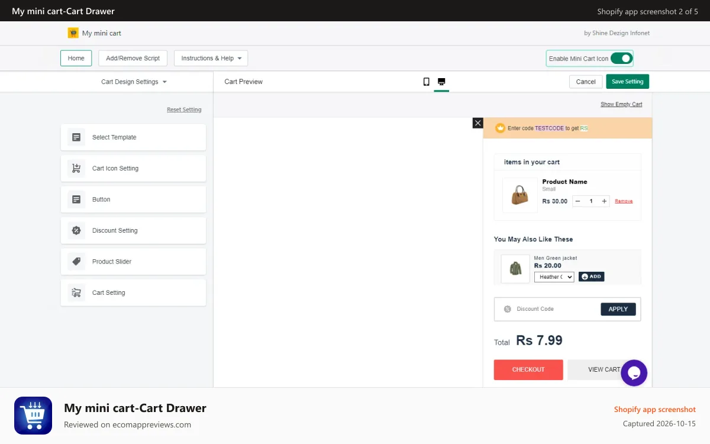Image resolution: width=710 pixels, height=444 pixels.
Task: Open the Heather variant dropdown
Action: tap(554, 277)
